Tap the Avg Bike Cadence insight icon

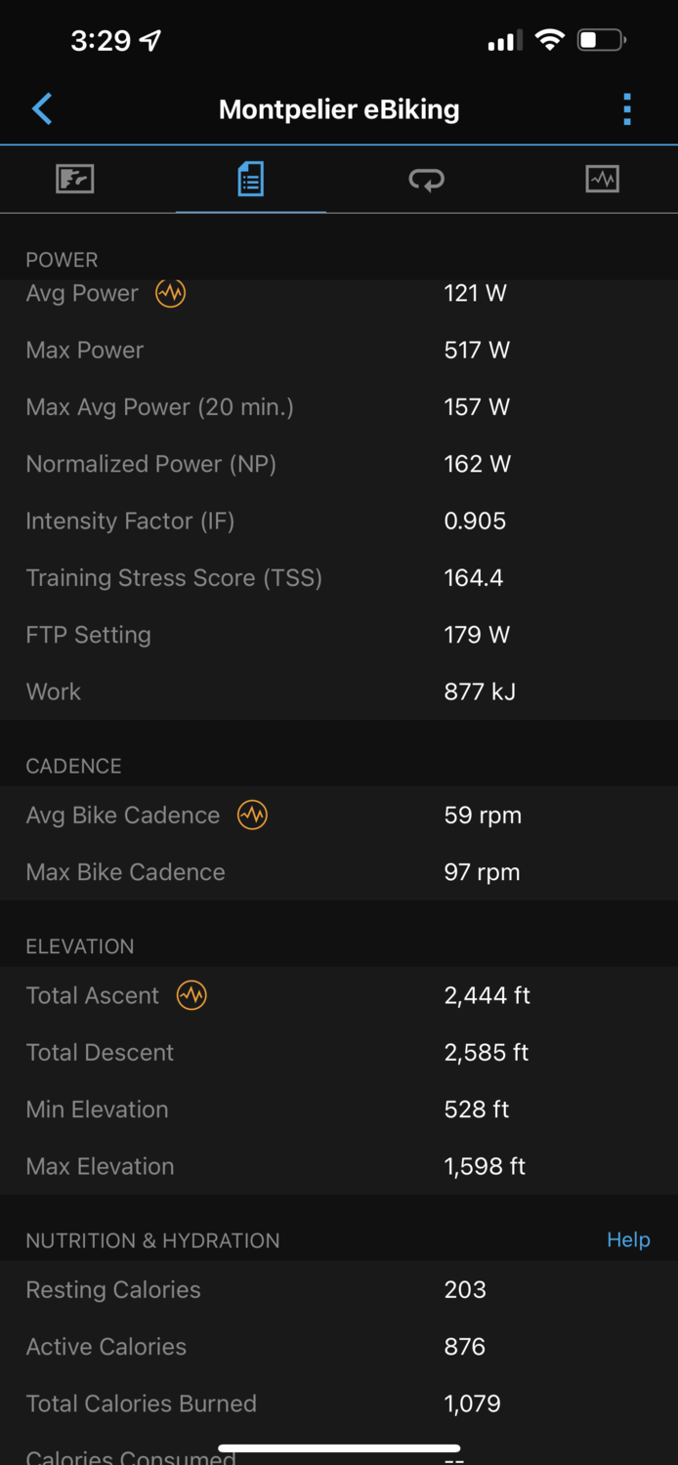252,816
